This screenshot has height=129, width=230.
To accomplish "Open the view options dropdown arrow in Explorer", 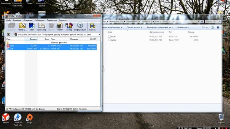I will [207, 27].
